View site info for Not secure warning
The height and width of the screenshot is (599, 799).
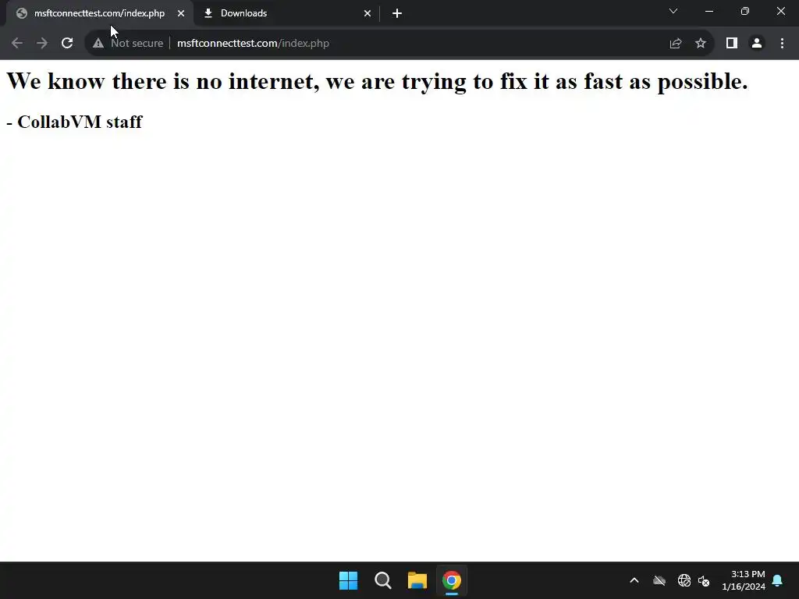point(128,44)
